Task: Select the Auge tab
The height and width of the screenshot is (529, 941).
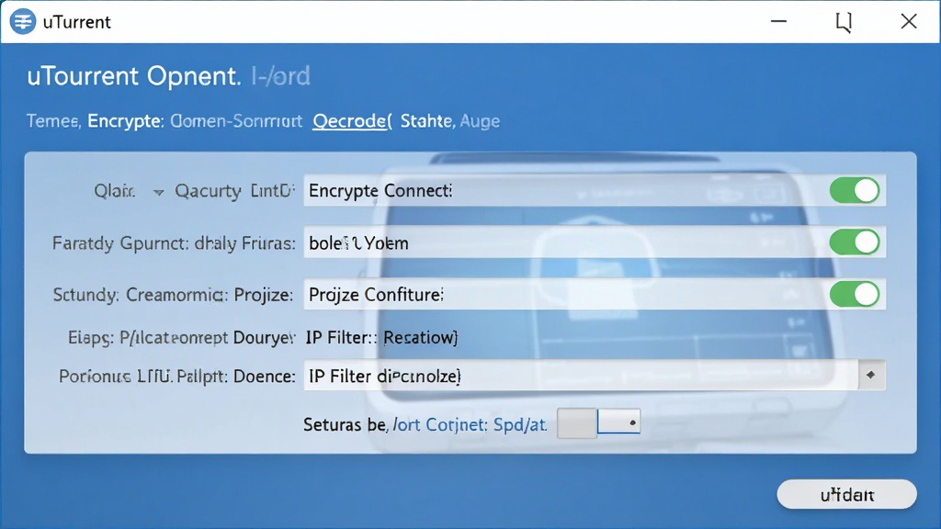Action: [x=480, y=122]
